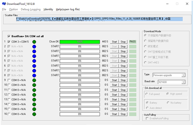Open the Help(open log file) menu
This screenshot has width=193, height=125.
point(68,9)
